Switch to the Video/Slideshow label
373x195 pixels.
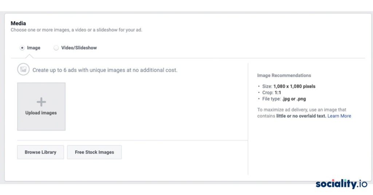point(79,48)
